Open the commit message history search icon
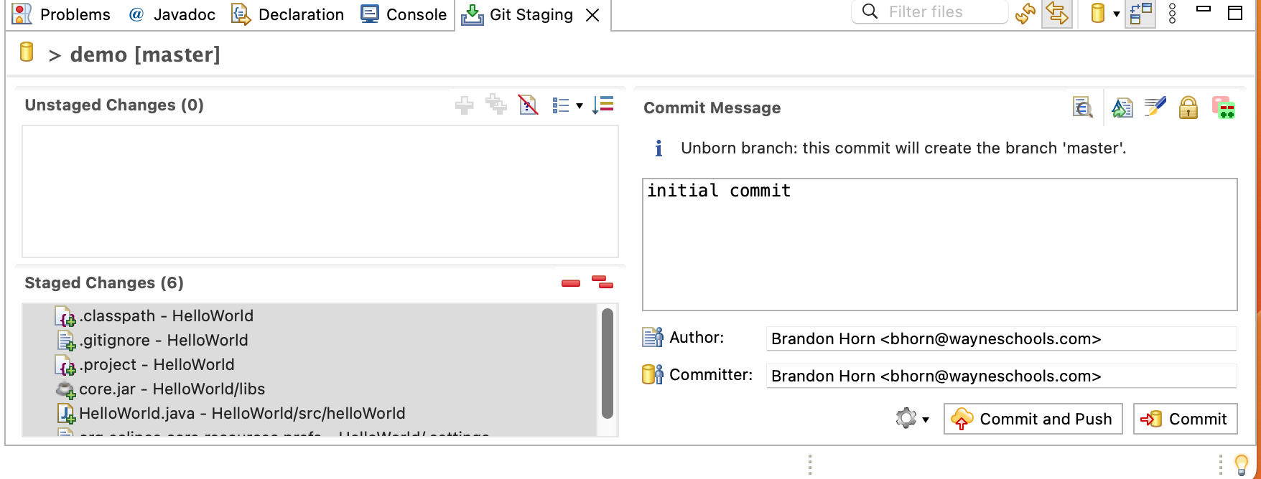 [x=1082, y=108]
